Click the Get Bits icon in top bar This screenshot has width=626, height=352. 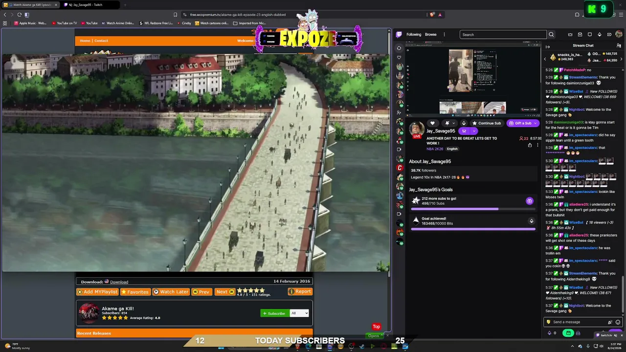point(600,35)
